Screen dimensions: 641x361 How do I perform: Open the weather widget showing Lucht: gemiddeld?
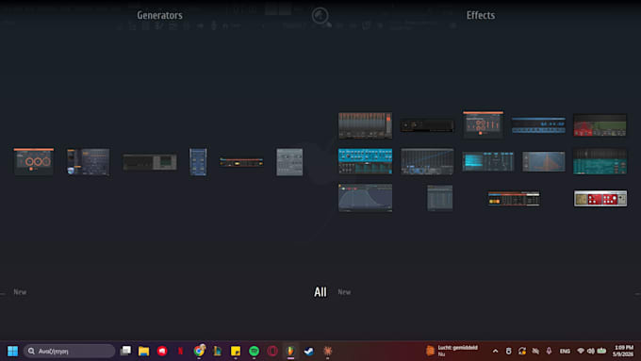point(452,351)
